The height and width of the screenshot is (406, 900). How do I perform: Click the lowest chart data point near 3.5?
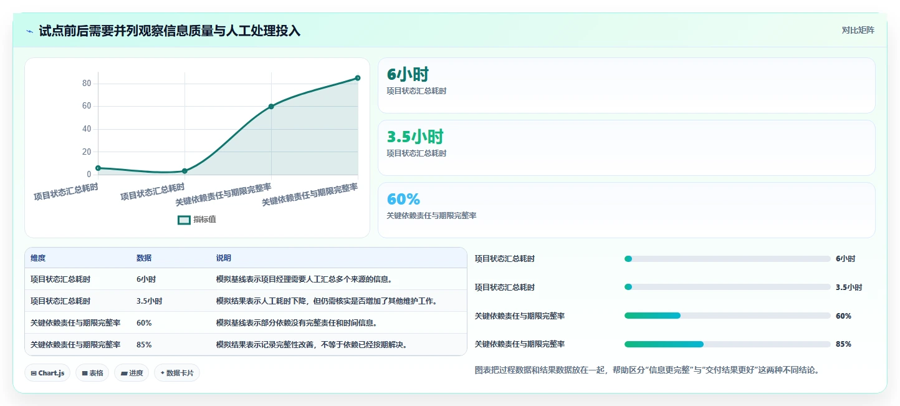tap(184, 171)
